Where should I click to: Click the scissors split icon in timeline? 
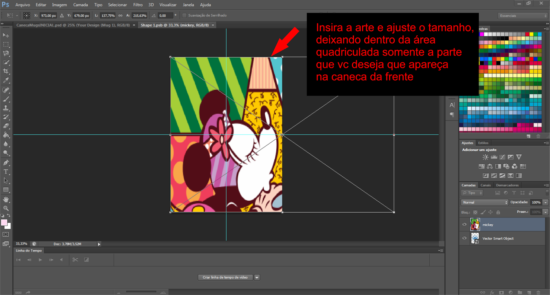pos(75,260)
